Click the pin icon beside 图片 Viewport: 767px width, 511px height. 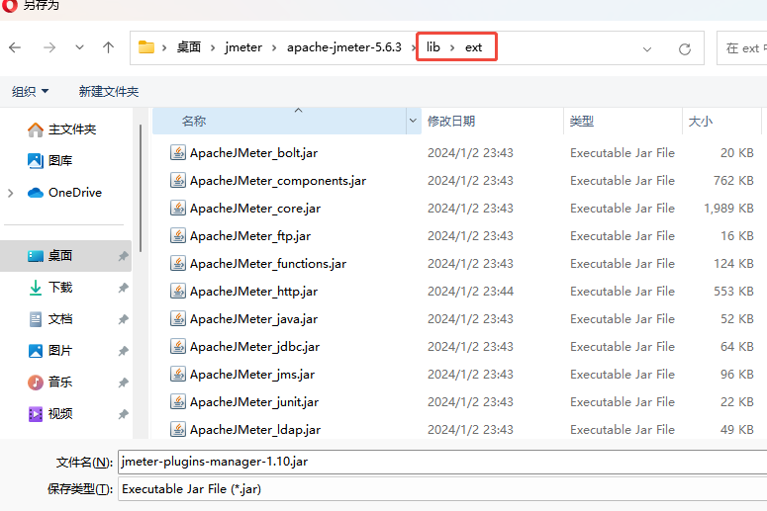click(x=124, y=351)
